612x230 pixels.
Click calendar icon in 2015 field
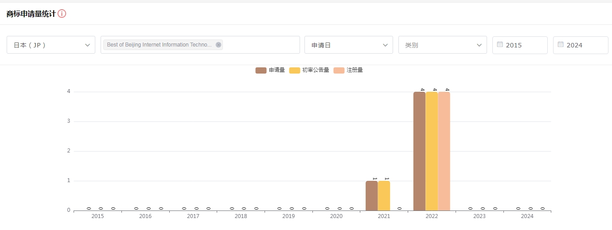click(x=500, y=45)
